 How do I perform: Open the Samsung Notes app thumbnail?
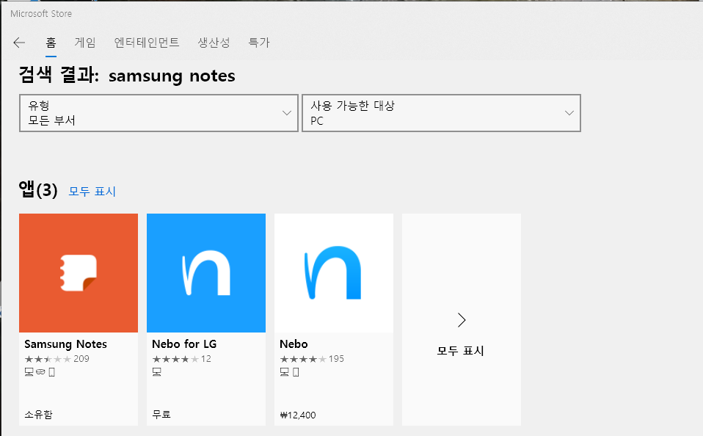[79, 273]
